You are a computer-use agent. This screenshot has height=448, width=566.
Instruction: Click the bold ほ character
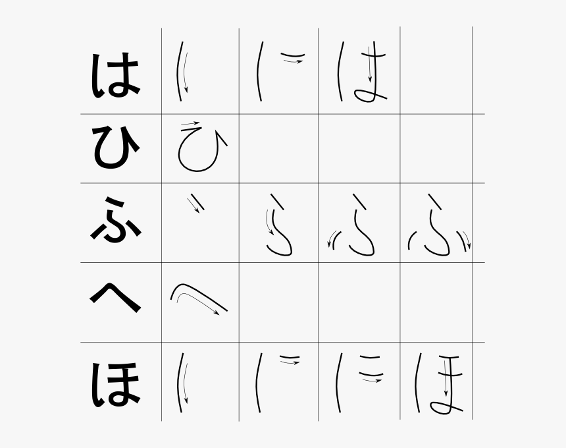coord(115,385)
